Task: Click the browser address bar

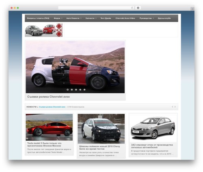Action: (x=96, y=8)
